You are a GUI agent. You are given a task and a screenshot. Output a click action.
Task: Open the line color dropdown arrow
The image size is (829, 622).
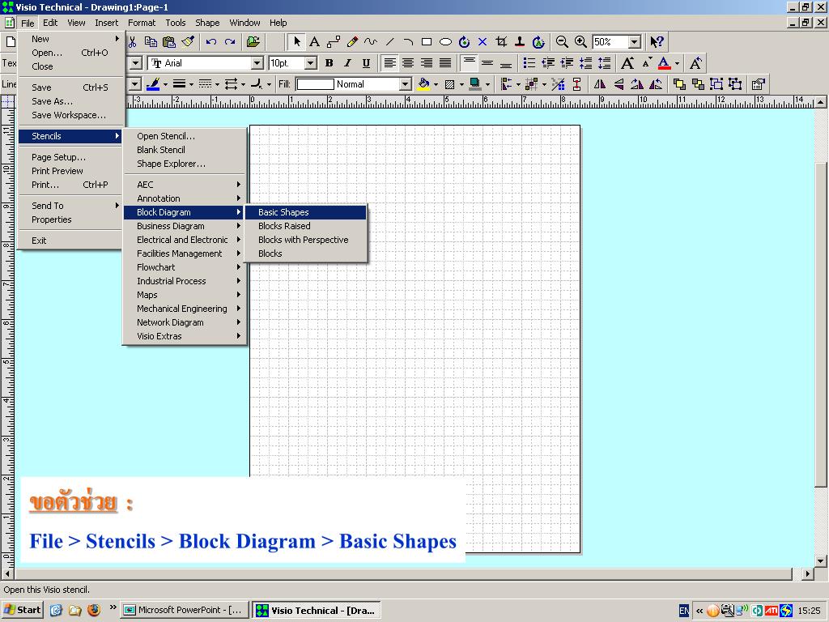165,84
